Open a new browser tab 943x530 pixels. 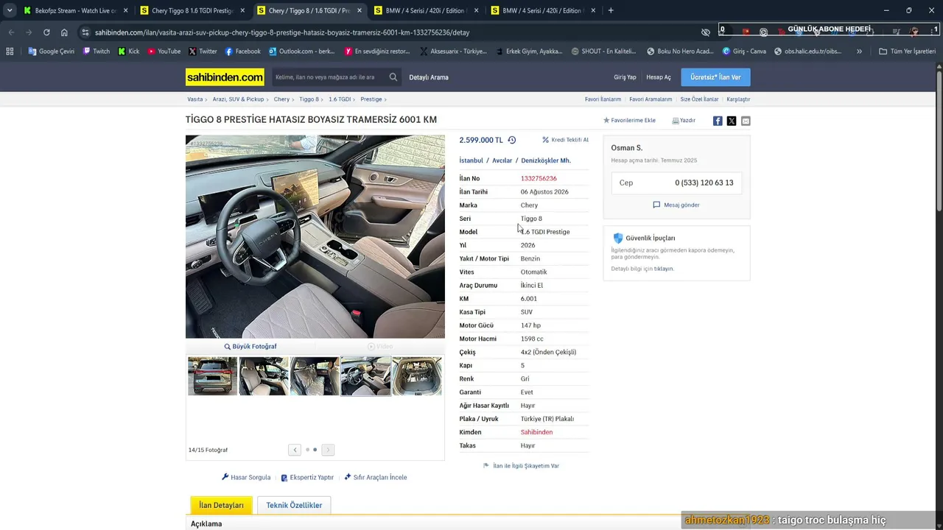coord(611,10)
